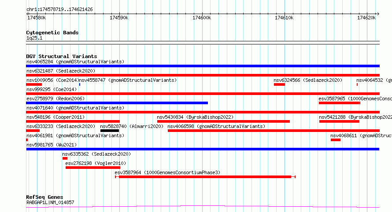Click the red esv3587965 bar
The width and height of the screenshot is (392, 212).
(x=339, y=103)
